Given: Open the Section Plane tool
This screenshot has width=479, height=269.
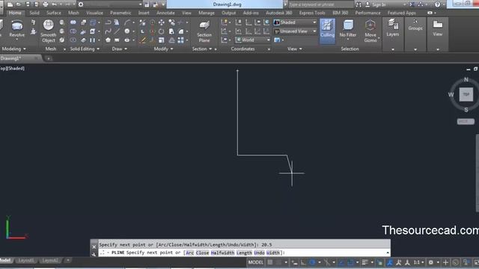Looking at the screenshot, I should coord(204,31).
